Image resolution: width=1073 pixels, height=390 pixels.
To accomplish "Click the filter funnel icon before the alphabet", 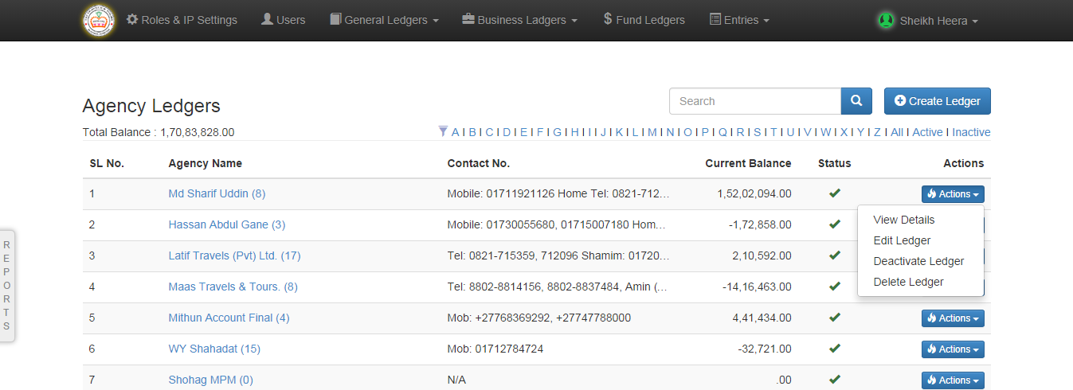I will (x=443, y=131).
